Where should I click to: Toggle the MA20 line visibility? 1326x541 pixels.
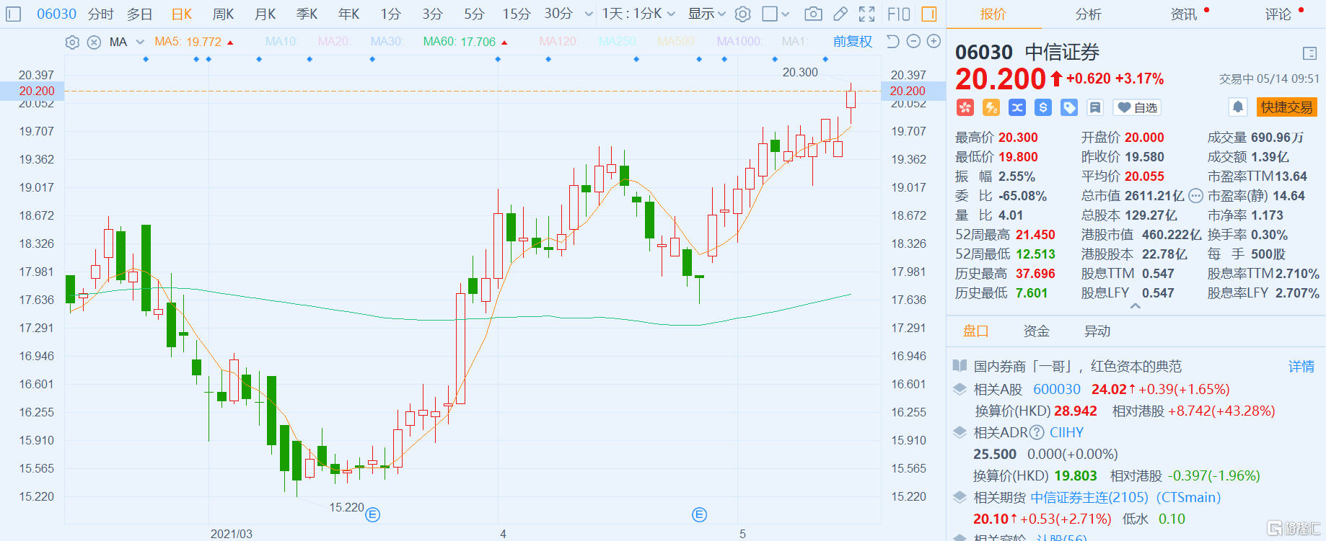click(x=333, y=42)
